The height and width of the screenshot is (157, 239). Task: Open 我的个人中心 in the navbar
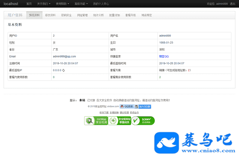point(101,4)
